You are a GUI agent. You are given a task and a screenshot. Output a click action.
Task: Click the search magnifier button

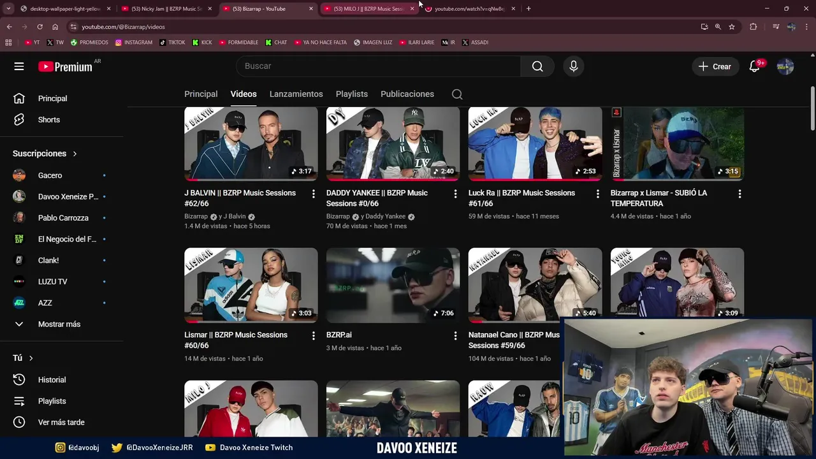click(x=537, y=66)
